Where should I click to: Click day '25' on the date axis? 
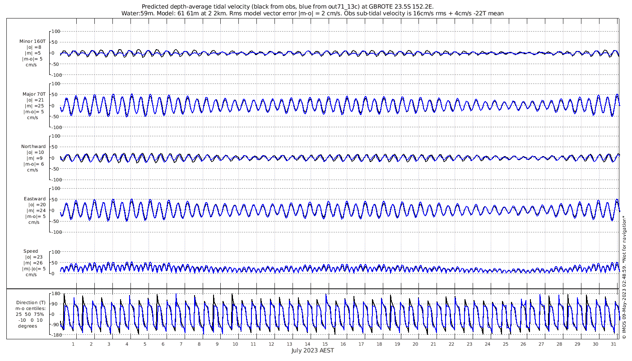coord(505,344)
